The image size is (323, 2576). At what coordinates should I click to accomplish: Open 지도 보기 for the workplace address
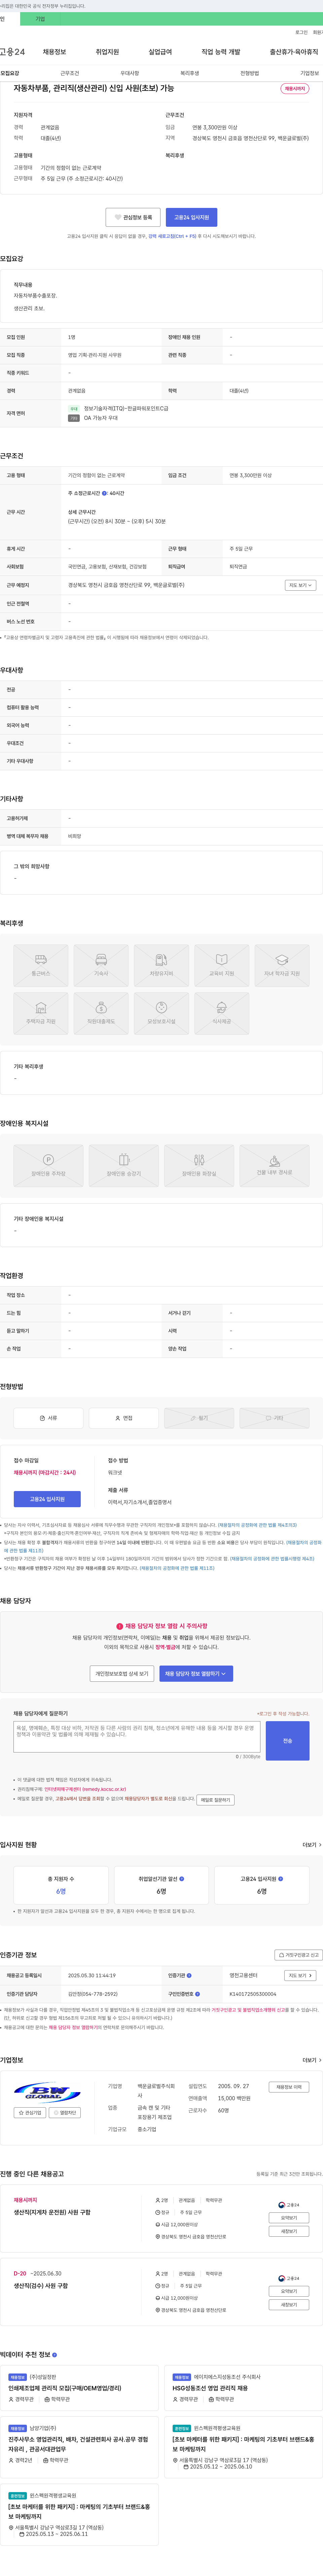(300, 585)
